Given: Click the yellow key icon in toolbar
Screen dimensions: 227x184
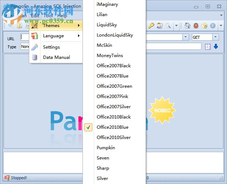Looking at the screenshot, I should [x=151, y=26].
